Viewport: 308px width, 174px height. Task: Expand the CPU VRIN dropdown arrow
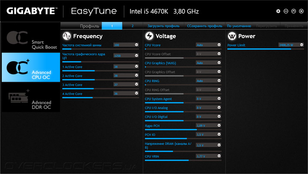click(x=219, y=156)
